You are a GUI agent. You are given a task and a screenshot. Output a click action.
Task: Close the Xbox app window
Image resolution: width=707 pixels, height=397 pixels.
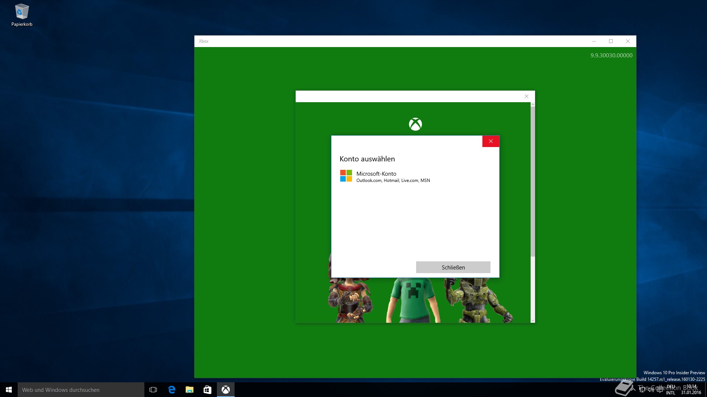(x=628, y=41)
